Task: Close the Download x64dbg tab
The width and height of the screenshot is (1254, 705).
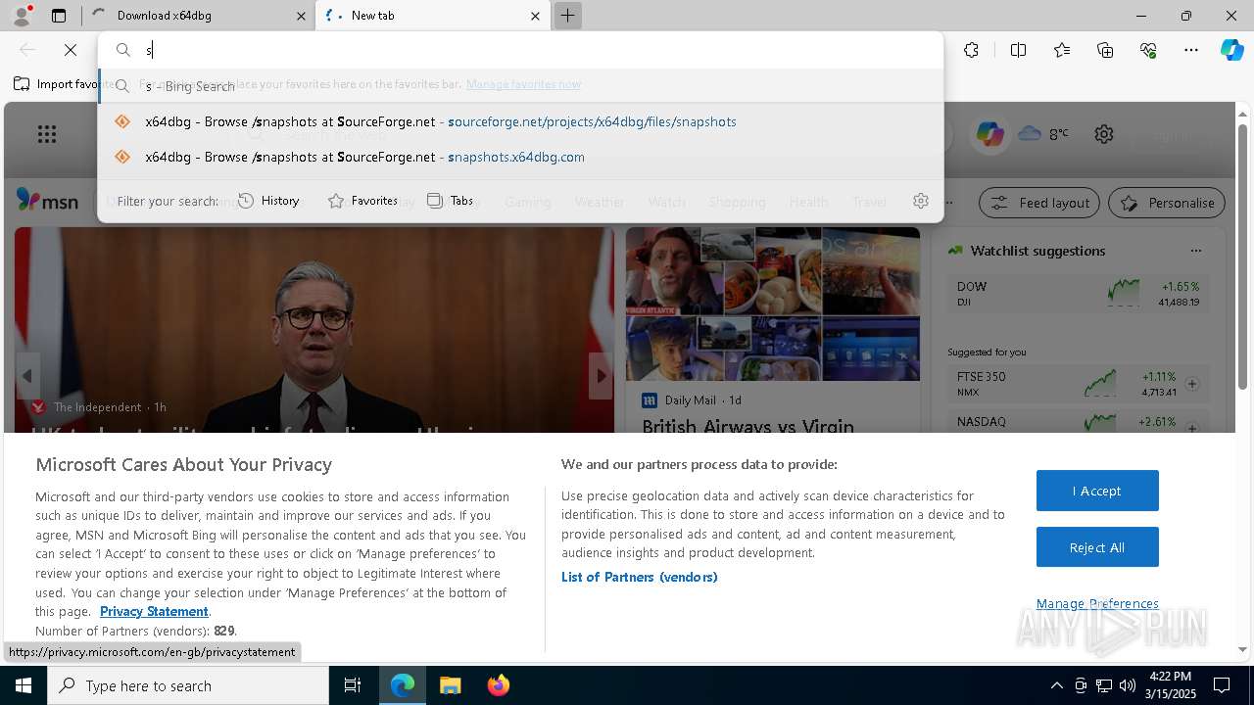Action: (x=301, y=16)
